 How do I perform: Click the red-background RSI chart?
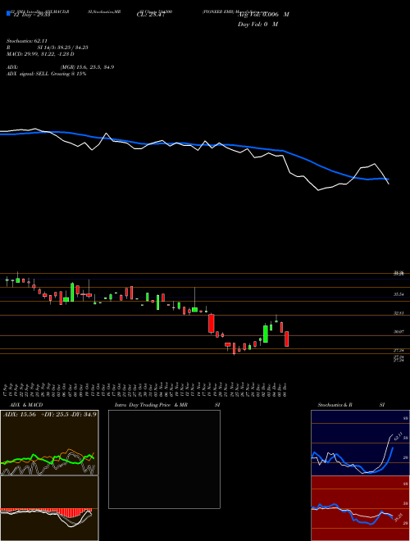coord(360,508)
